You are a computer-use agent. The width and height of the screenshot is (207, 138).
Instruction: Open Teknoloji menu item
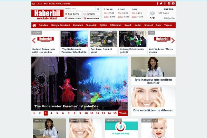coord(91,25)
